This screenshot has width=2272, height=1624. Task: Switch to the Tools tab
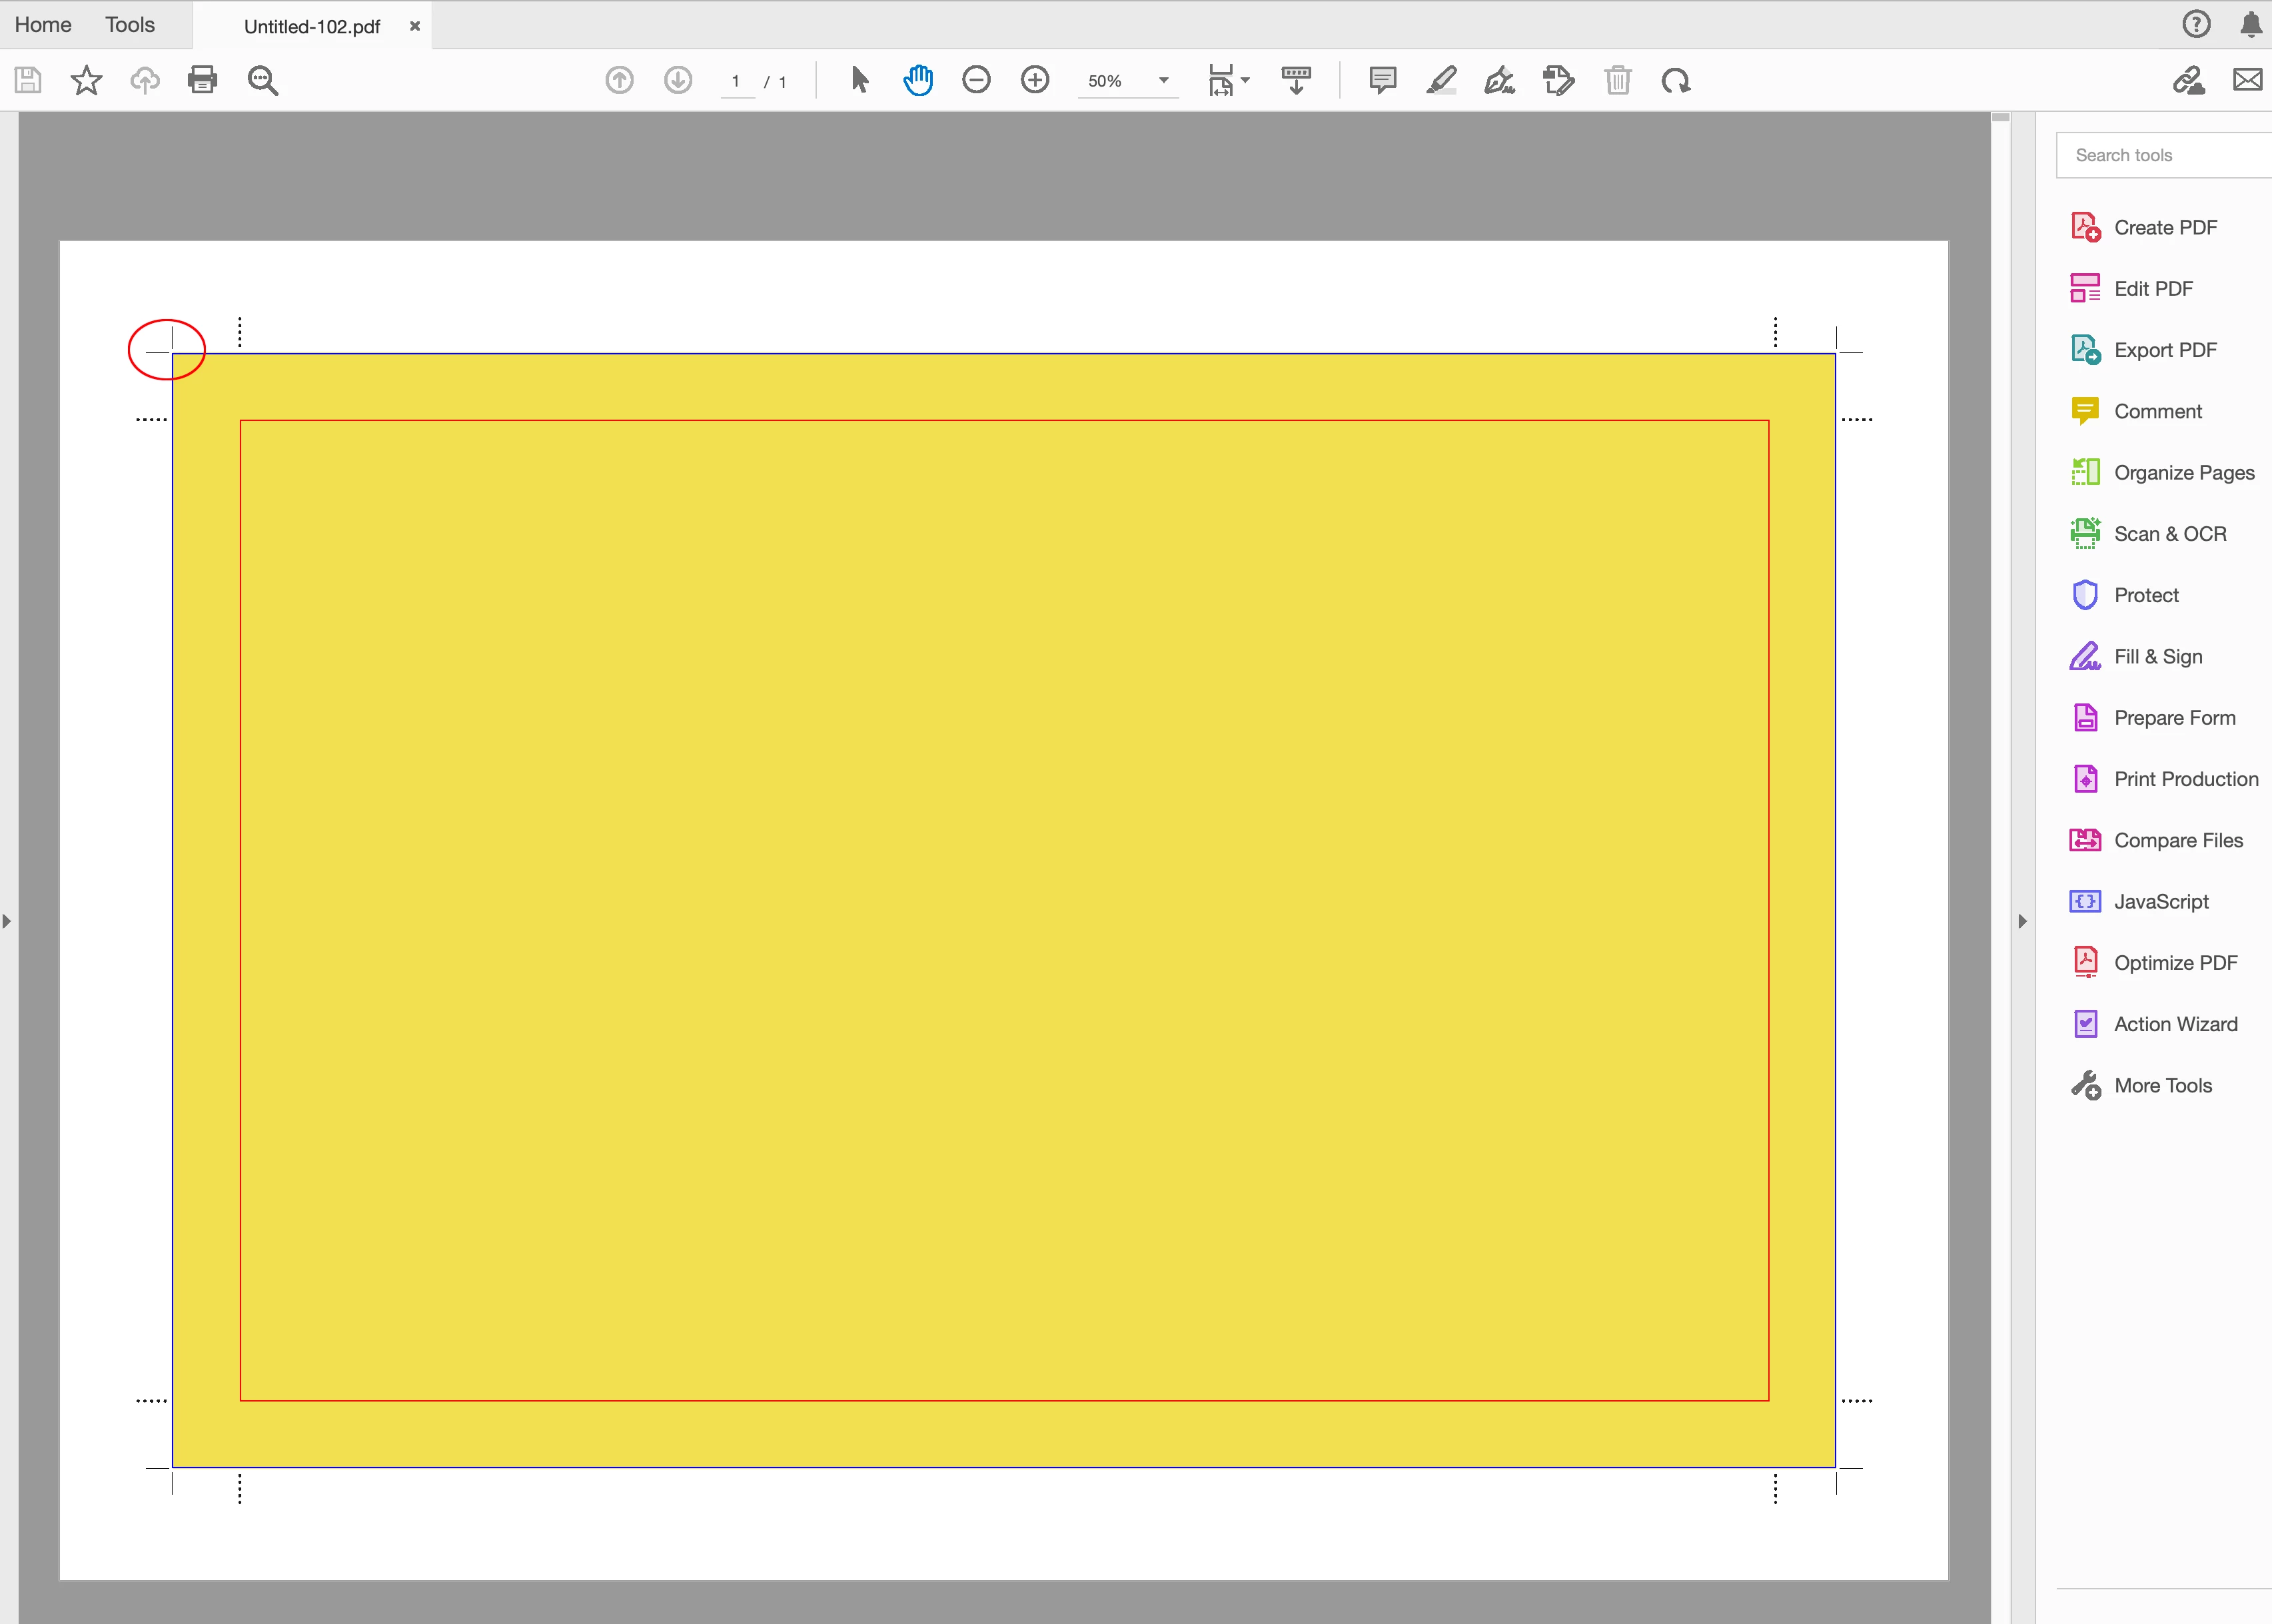click(130, 25)
